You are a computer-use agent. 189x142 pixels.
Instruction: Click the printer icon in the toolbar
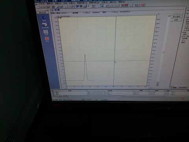[x=53, y=7]
